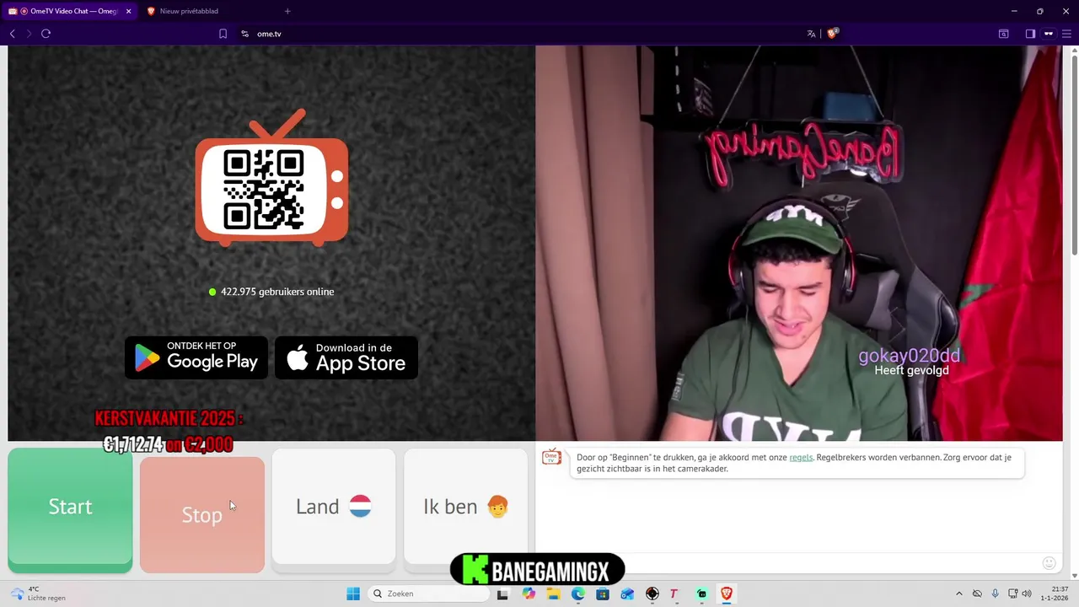Open the Google Play download badge
Viewport: 1079px width, 607px height.
click(x=196, y=357)
